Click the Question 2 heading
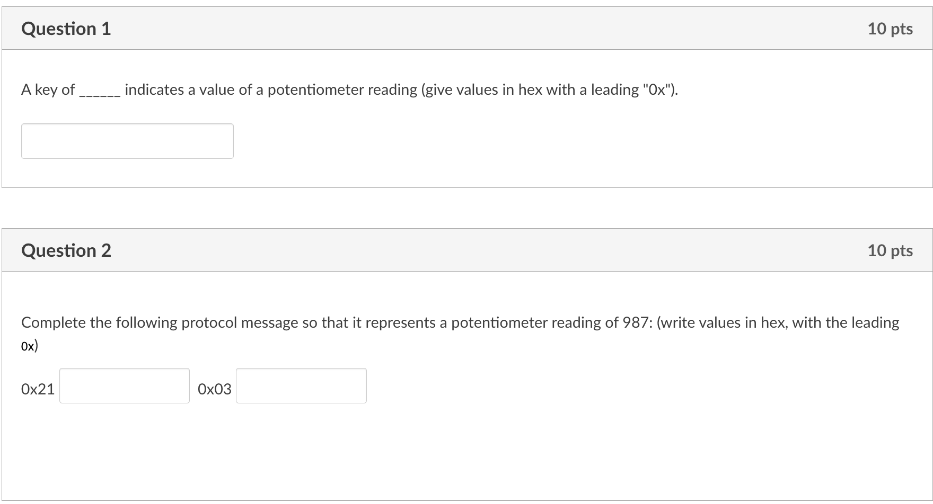Screen dimensions: 933x504 coord(66,250)
